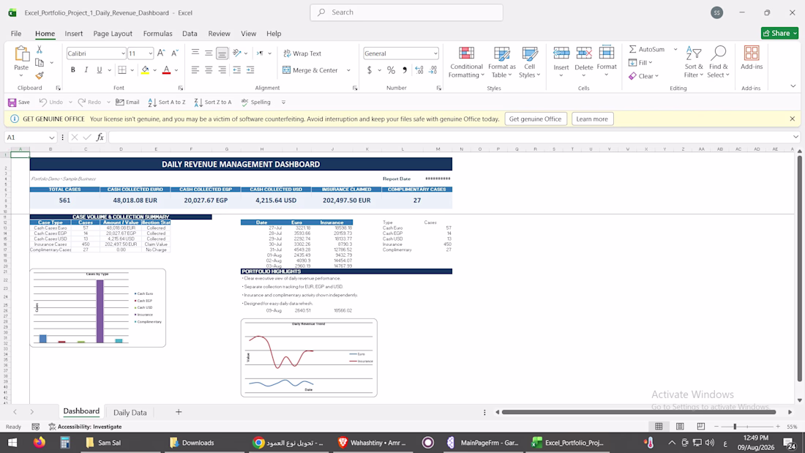Toggle Italic formatting
This screenshot has width=805, height=453.
86,70
